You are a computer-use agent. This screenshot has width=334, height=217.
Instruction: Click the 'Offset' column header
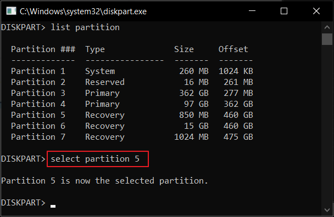coord(233,49)
